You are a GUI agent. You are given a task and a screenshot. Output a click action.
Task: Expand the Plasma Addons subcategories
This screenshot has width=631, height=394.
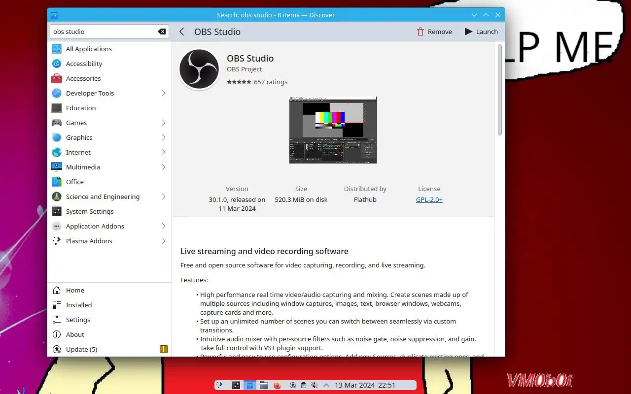coord(164,241)
